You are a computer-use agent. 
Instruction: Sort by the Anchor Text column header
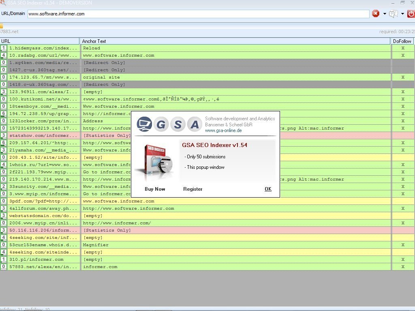coord(235,41)
